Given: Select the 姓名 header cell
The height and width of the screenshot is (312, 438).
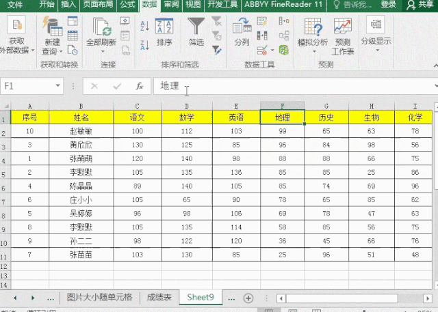Looking at the screenshot, I should pos(81,117).
